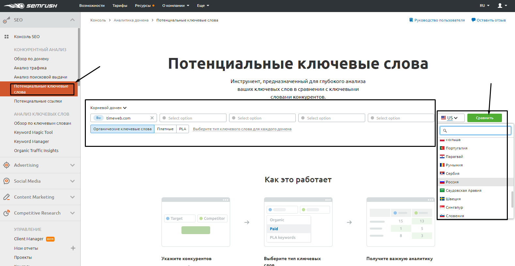Click the SEO Console grid icon
The width and height of the screenshot is (515, 266).
(7, 37)
